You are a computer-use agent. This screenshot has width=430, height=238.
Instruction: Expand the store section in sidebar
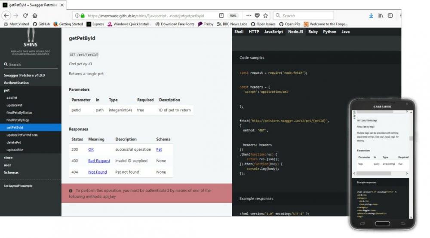(8, 158)
